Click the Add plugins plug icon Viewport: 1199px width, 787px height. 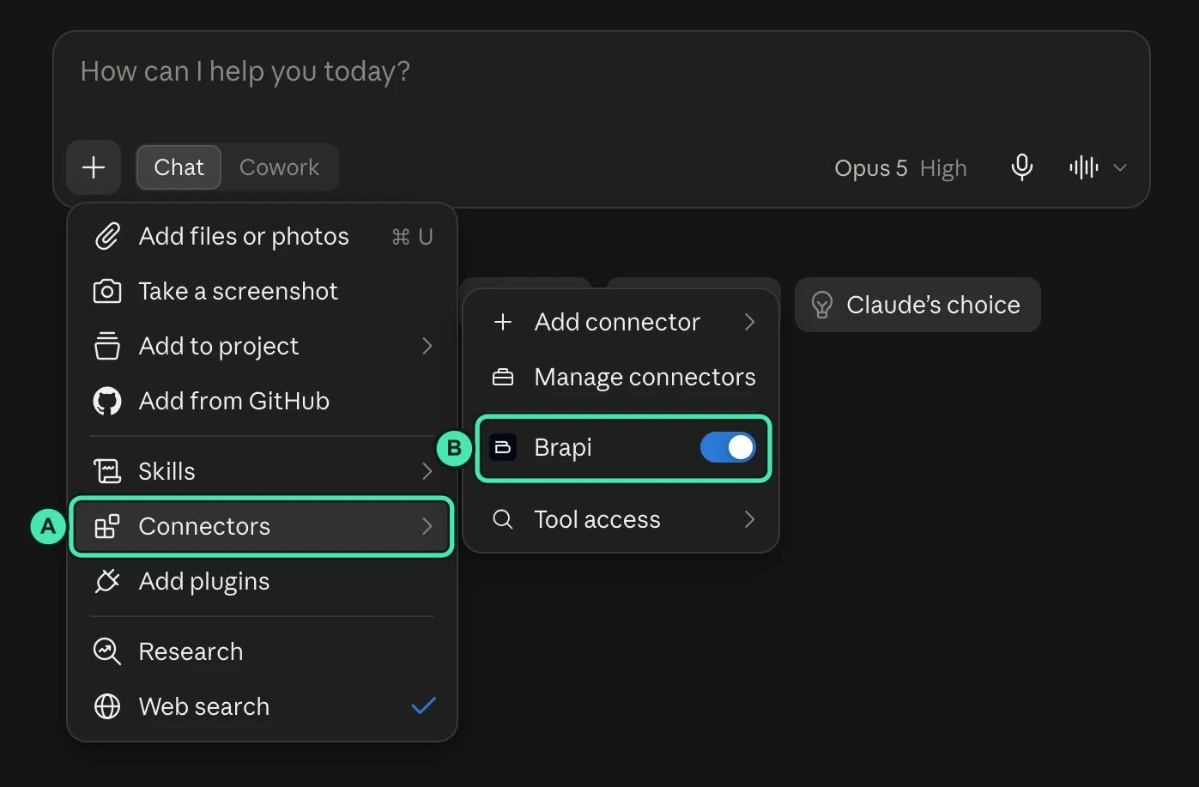[x=107, y=581]
